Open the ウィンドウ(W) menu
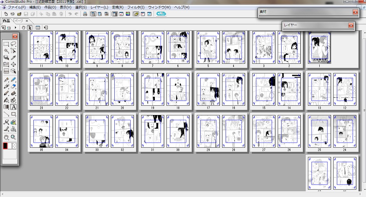 coord(159,7)
